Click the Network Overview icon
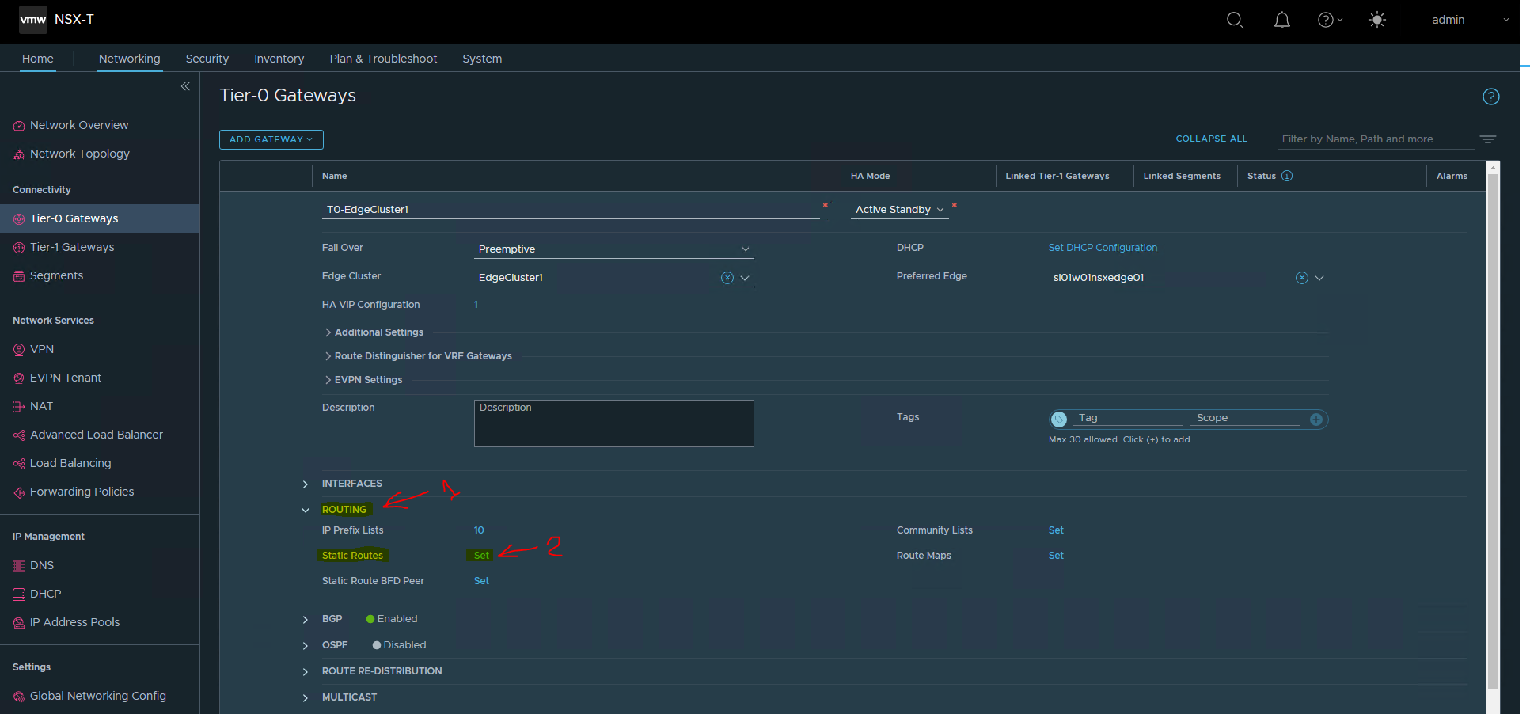 (x=19, y=126)
